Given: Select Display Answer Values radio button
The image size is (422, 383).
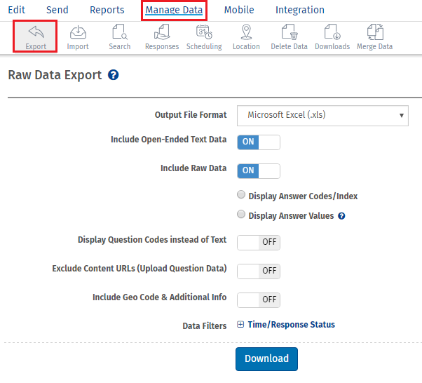Looking at the screenshot, I should point(241,214).
